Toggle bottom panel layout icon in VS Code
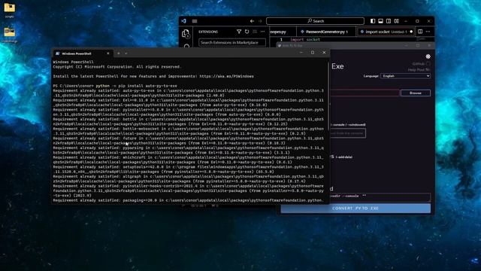The image size is (481, 271). pyautogui.click(x=381, y=21)
